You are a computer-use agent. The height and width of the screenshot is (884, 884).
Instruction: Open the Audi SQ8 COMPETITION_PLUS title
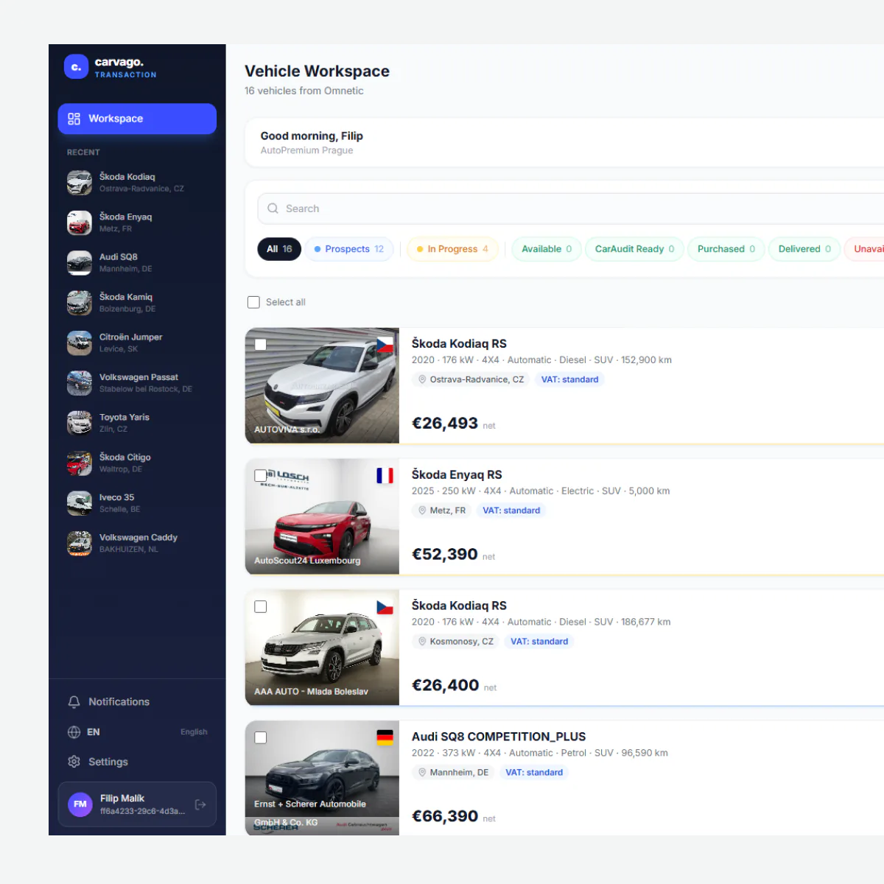(x=499, y=737)
